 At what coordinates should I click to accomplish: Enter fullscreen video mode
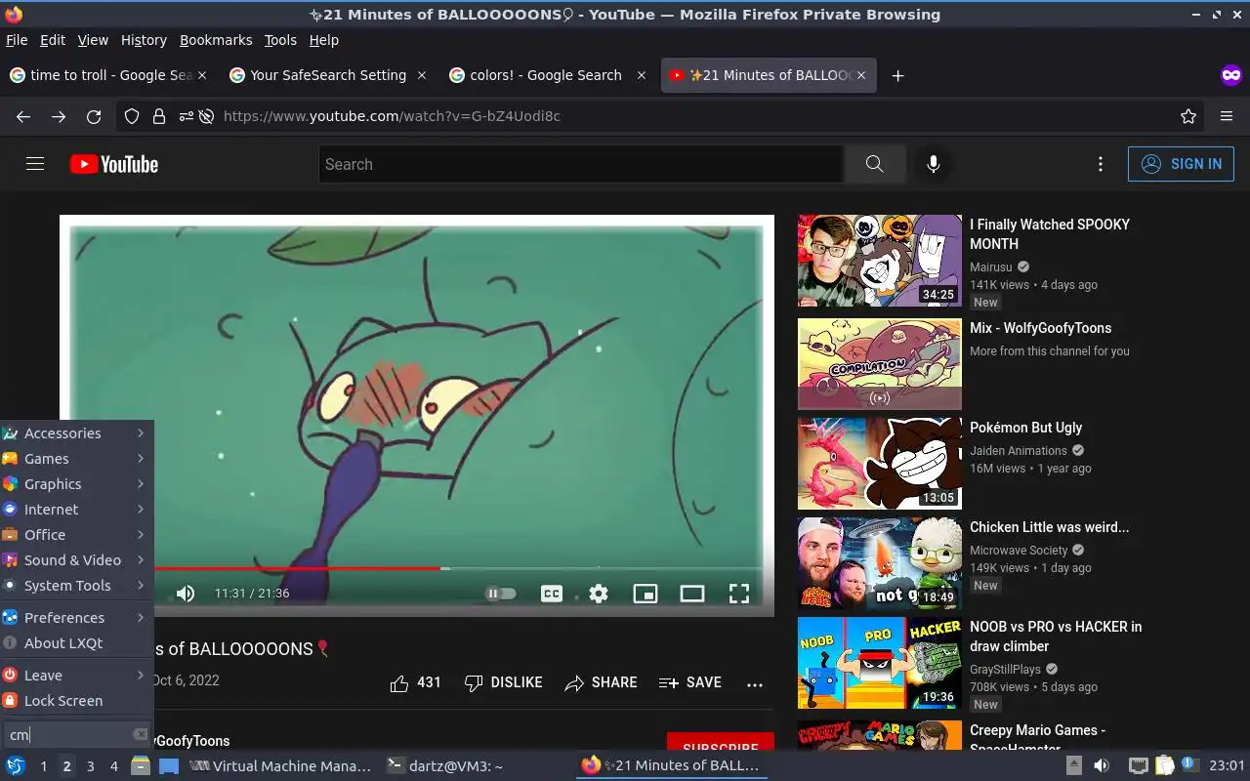coord(739,593)
